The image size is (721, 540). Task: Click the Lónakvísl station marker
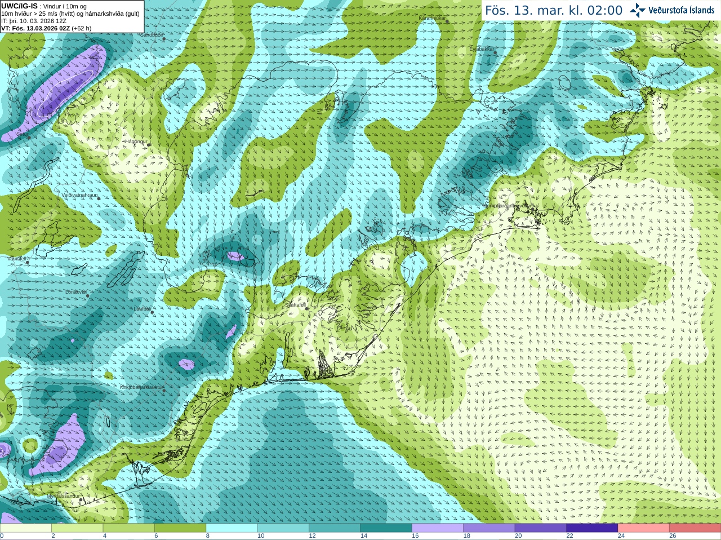point(88,296)
